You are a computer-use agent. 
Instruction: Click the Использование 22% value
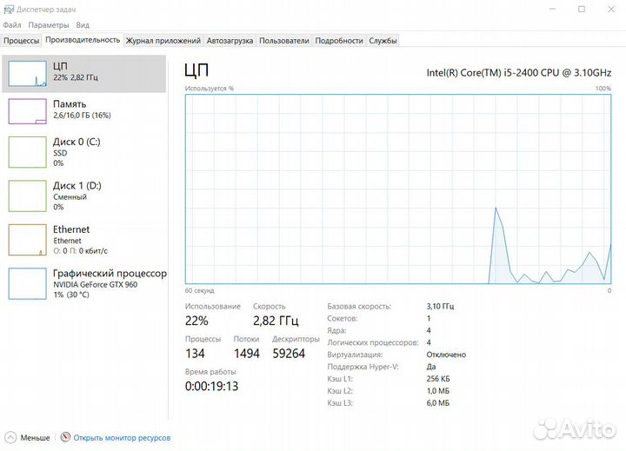click(196, 321)
